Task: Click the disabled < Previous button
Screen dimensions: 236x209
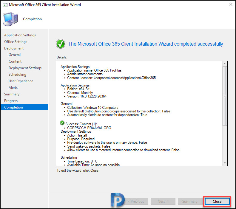Action: click(136, 201)
